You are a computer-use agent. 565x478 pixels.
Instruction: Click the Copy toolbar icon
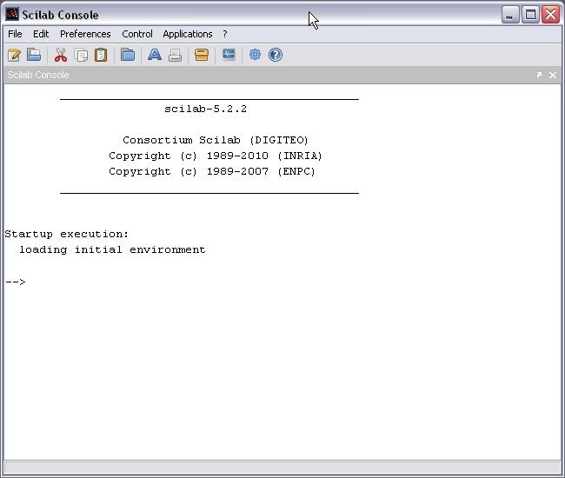[x=81, y=55]
